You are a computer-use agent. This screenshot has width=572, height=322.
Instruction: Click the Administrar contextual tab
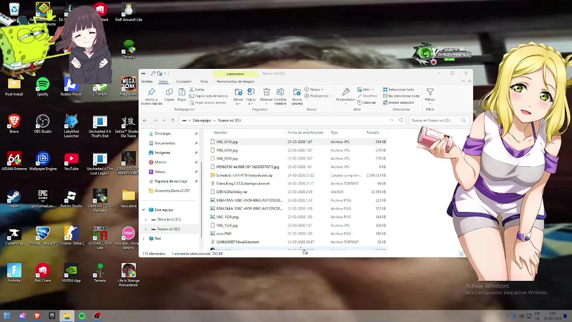pyautogui.click(x=235, y=74)
